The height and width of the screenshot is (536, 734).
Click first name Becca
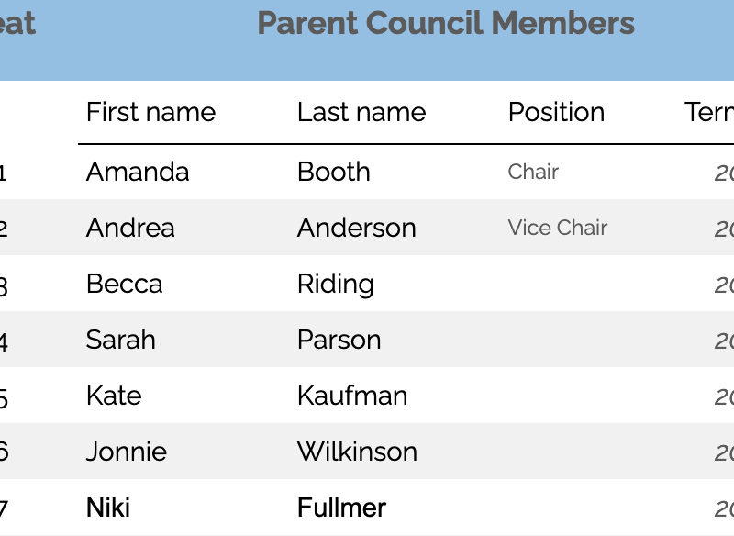coord(125,285)
